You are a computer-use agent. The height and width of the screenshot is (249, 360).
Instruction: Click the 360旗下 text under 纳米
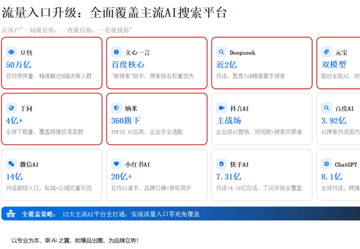(126, 121)
